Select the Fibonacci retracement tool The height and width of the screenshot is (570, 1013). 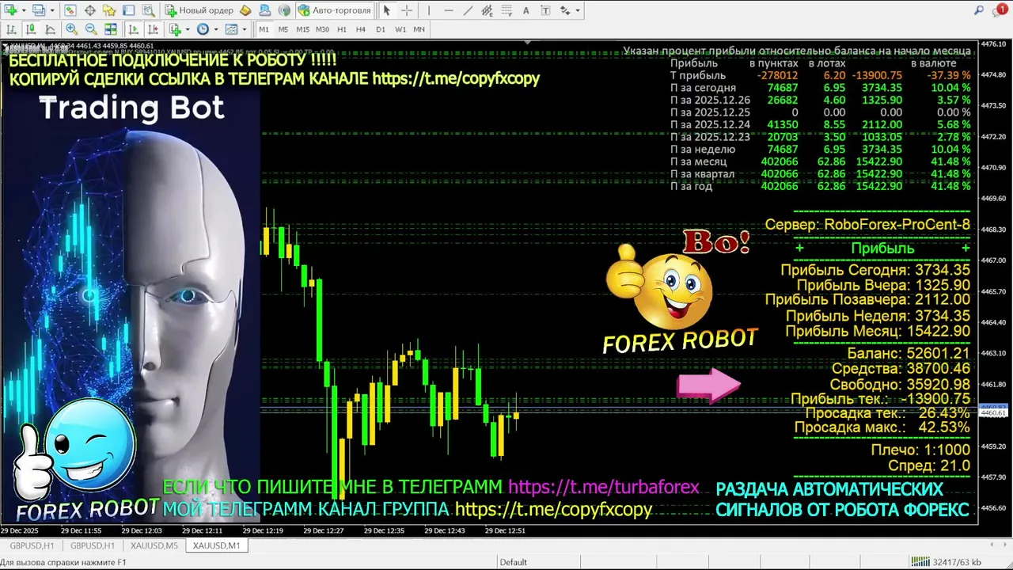click(x=506, y=10)
